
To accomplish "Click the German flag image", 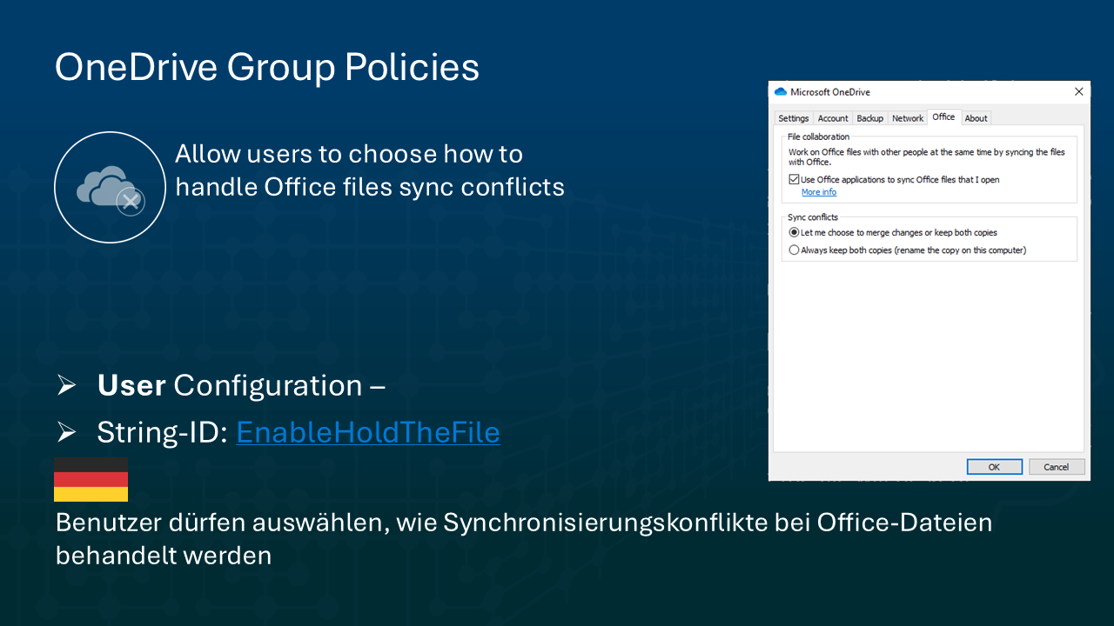I will pyautogui.click(x=91, y=479).
